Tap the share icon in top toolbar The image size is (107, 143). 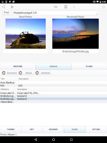4,7
